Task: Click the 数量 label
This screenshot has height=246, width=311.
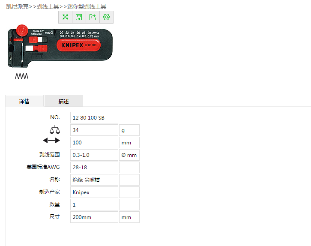Action: tap(54, 204)
